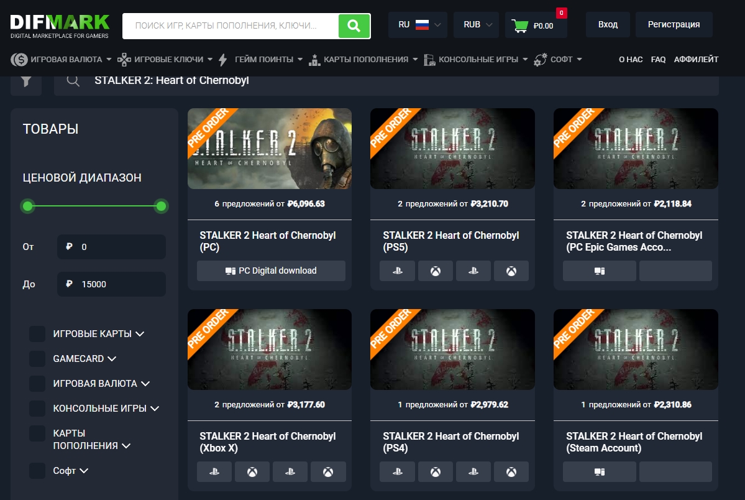Check the КАРТЫ ПОПОЛНЕНИЯ filter checkbox

click(x=37, y=433)
